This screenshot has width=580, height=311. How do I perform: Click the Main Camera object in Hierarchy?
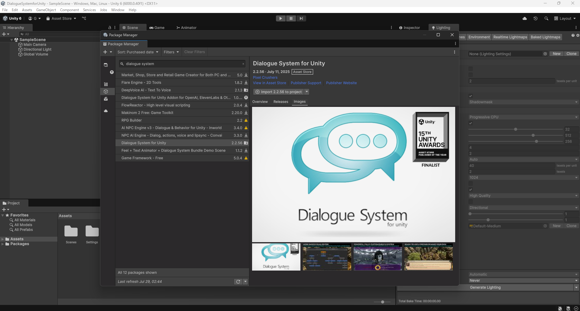coord(35,44)
